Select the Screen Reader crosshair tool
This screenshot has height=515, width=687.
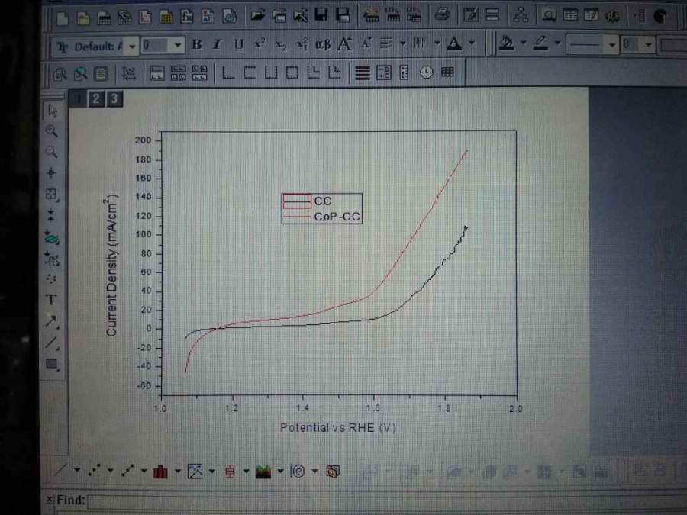click(x=51, y=172)
